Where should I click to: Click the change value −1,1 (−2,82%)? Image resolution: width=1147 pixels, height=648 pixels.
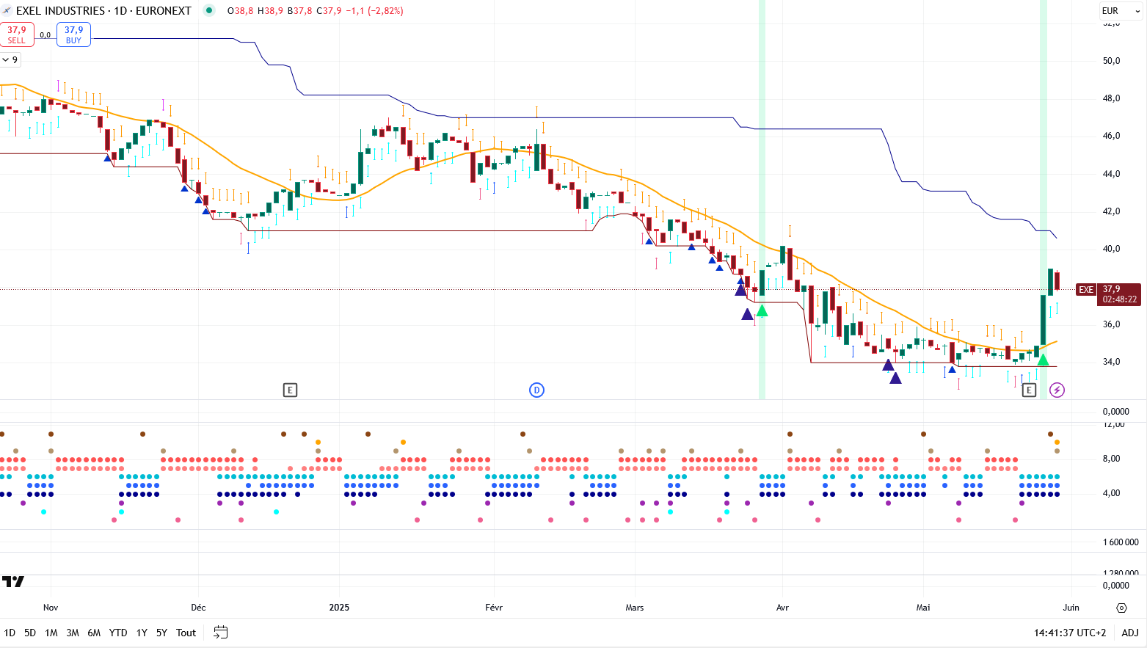click(374, 11)
